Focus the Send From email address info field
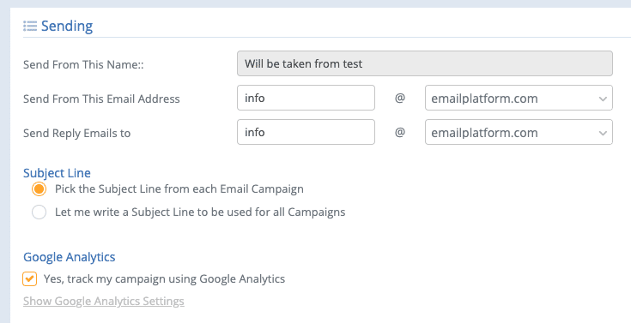 pyautogui.click(x=306, y=98)
